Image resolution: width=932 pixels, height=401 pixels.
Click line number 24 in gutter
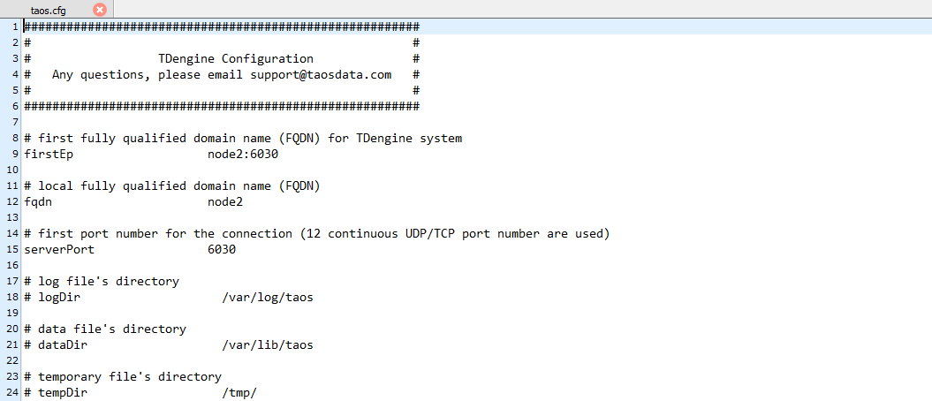(x=12, y=393)
